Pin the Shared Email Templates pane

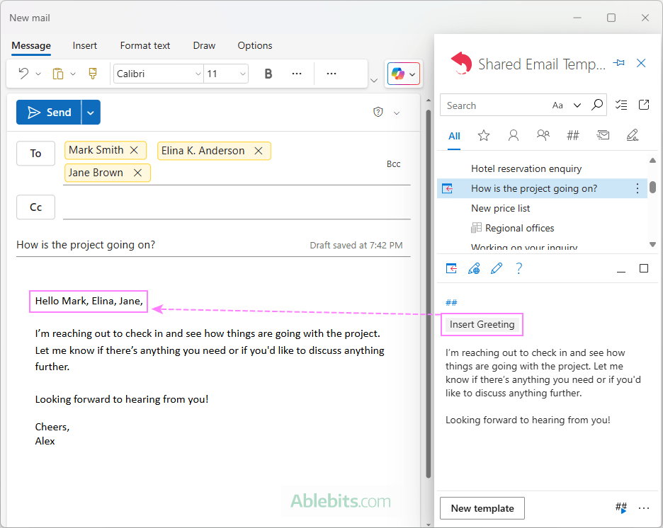coord(618,64)
